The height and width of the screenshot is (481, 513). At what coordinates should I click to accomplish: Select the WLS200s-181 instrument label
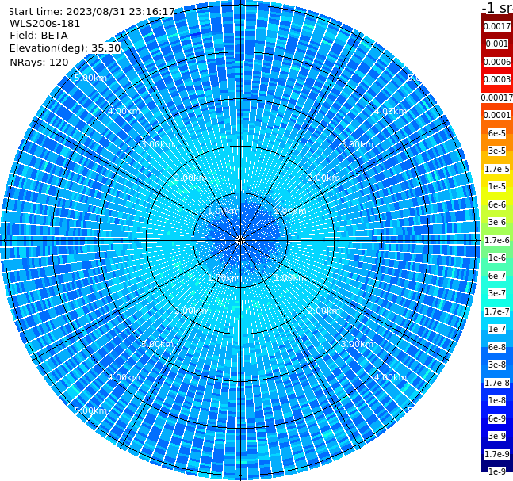coord(45,24)
